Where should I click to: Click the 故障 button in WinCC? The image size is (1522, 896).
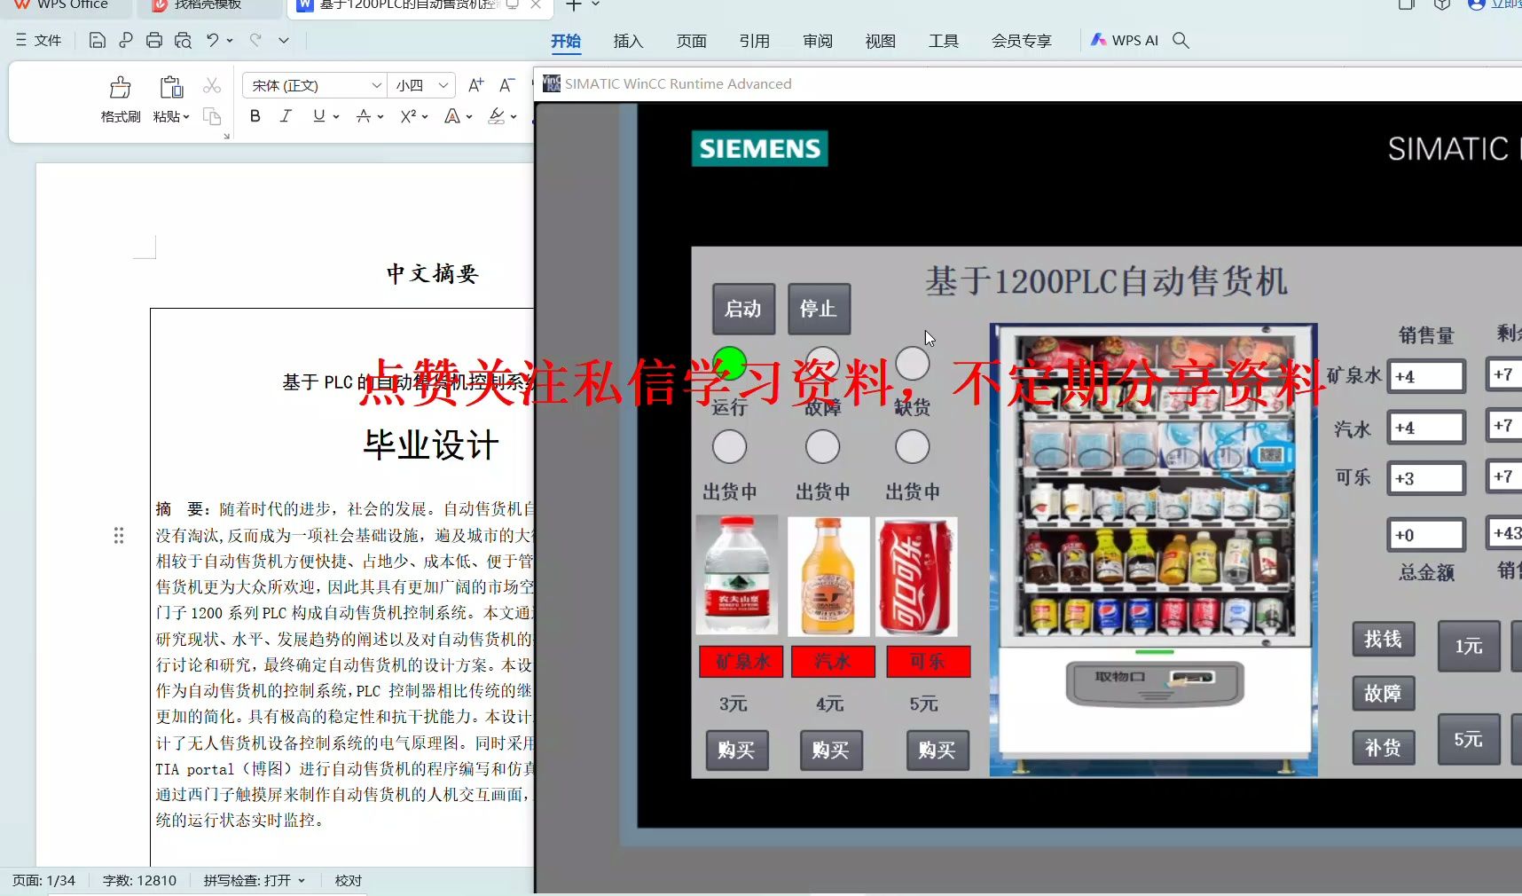tap(1383, 694)
